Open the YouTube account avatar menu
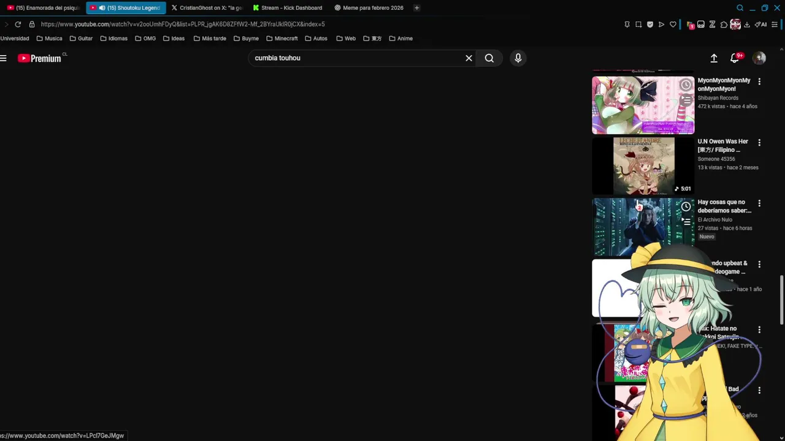The image size is (785, 441). click(759, 58)
